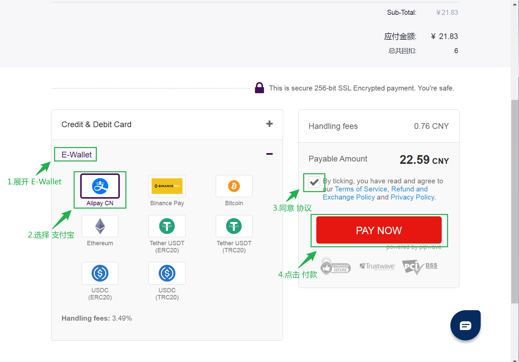Choose Binance Pay as payment method
Viewport: 519px width, 362px height.
167,186
